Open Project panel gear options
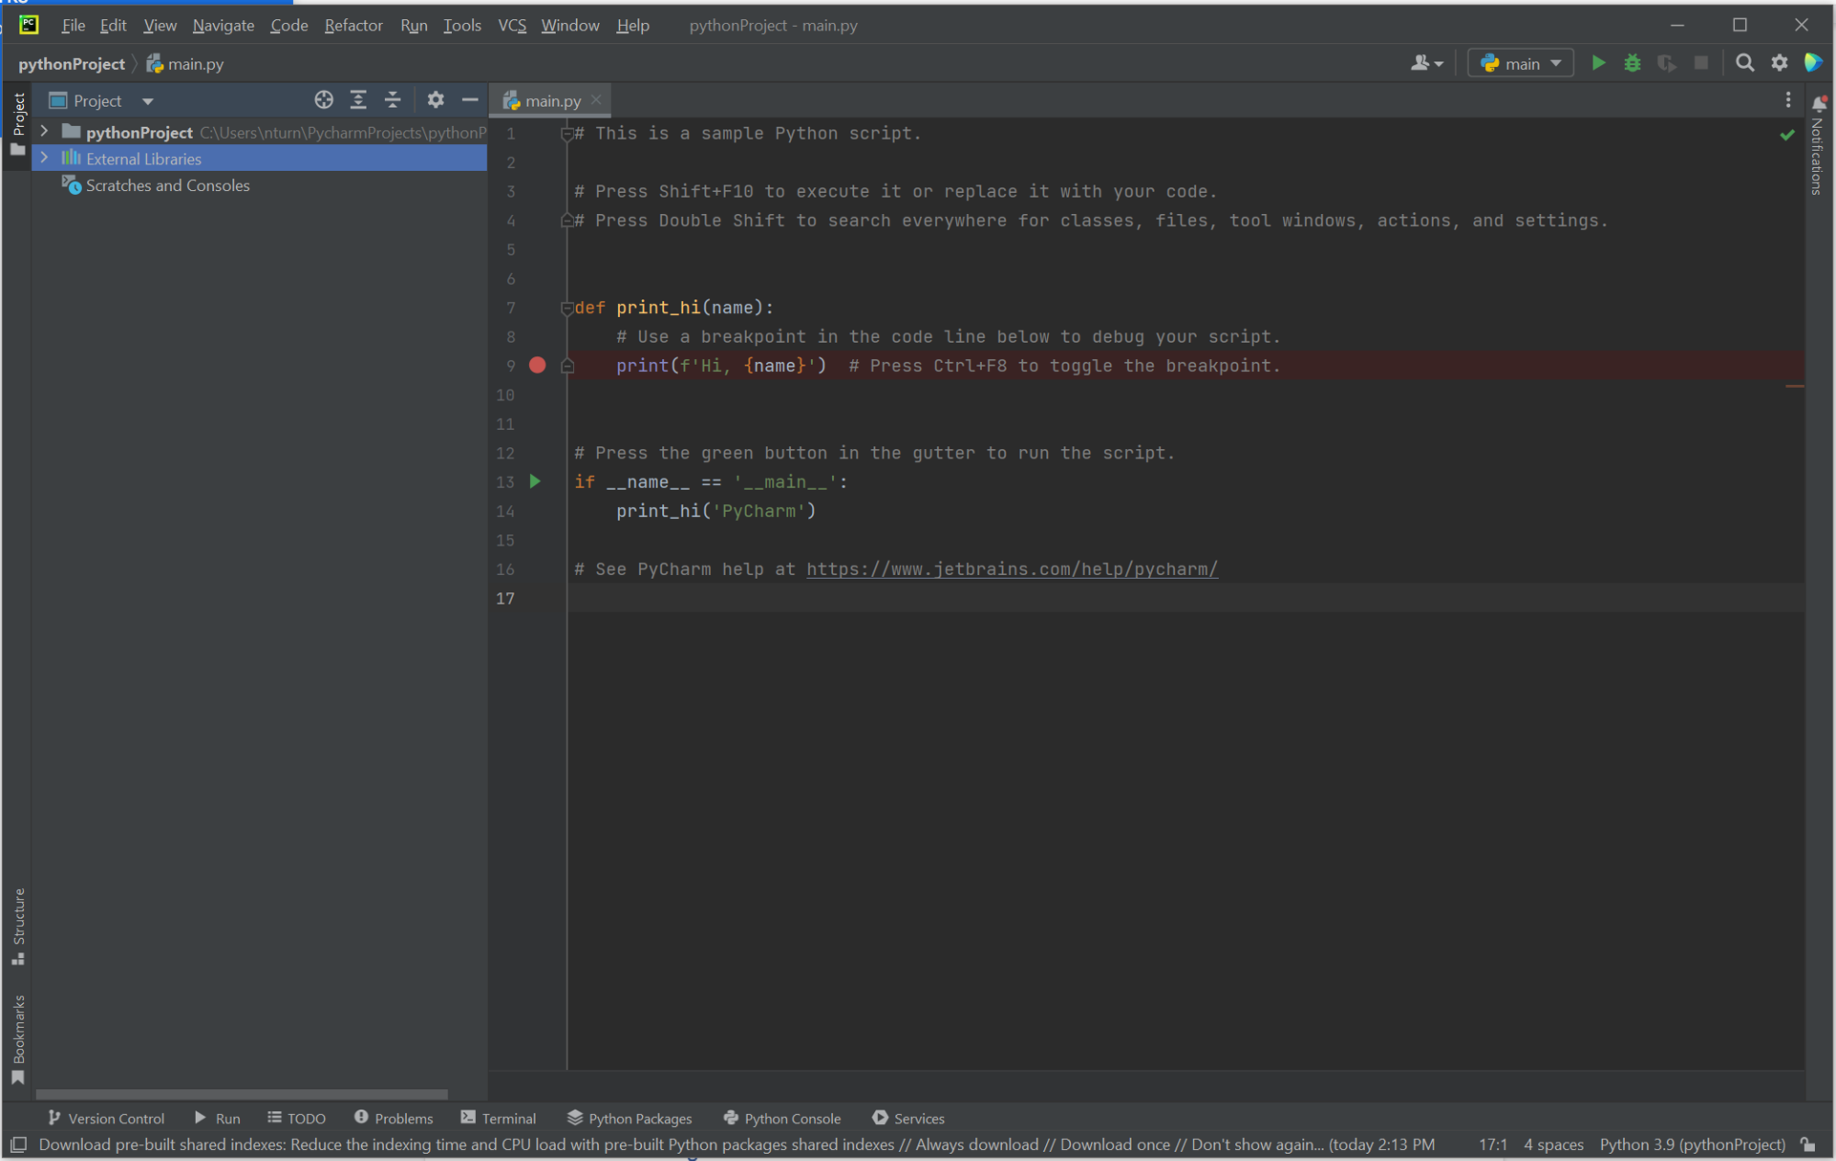Viewport: 1836px width, 1161px height. pos(435,100)
